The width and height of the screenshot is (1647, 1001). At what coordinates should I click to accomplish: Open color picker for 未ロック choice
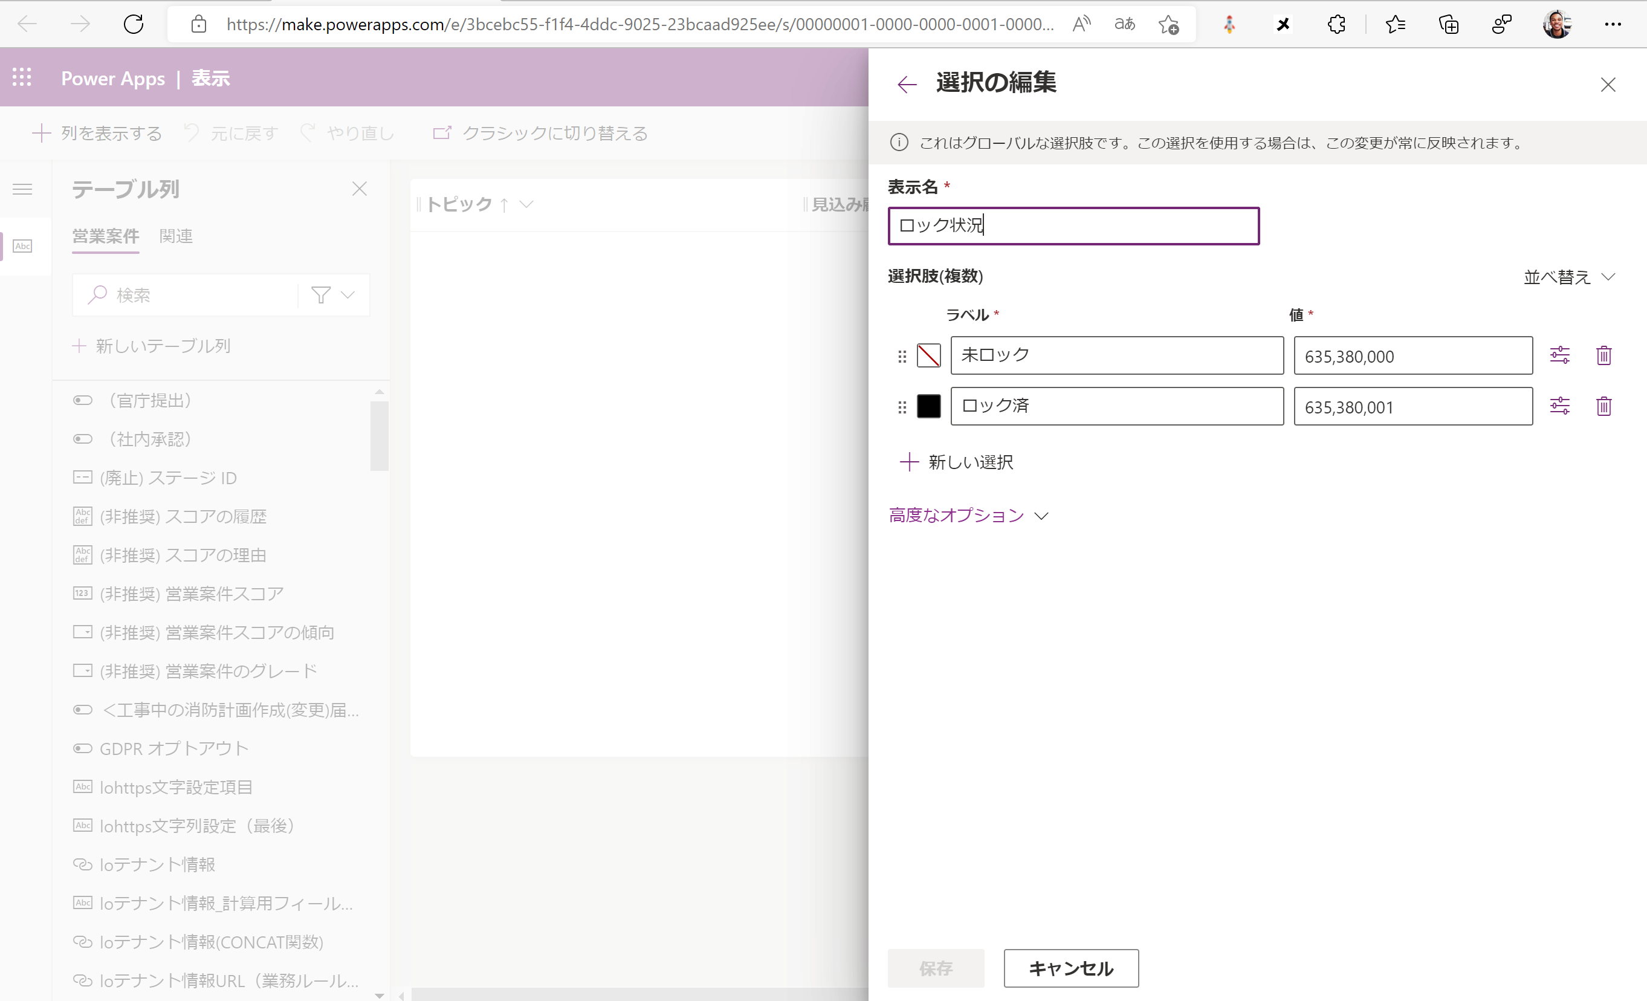tap(928, 355)
